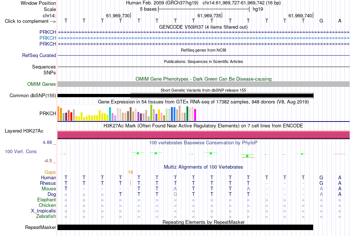Click the OMIM Gene Phenotypes track title

coord(204,79)
